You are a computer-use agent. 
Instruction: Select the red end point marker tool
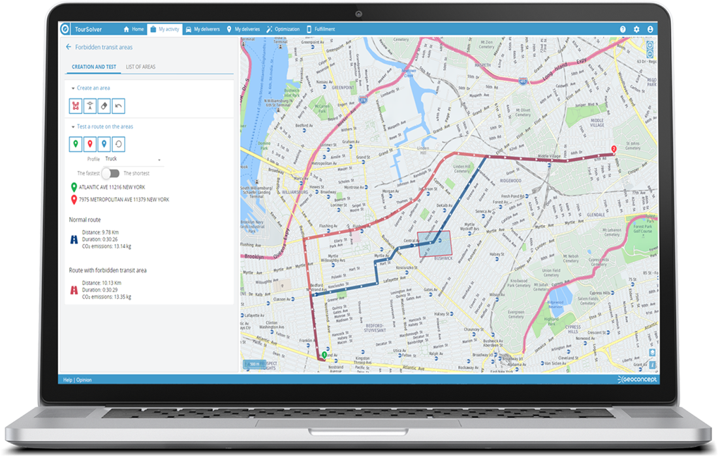[90, 144]
